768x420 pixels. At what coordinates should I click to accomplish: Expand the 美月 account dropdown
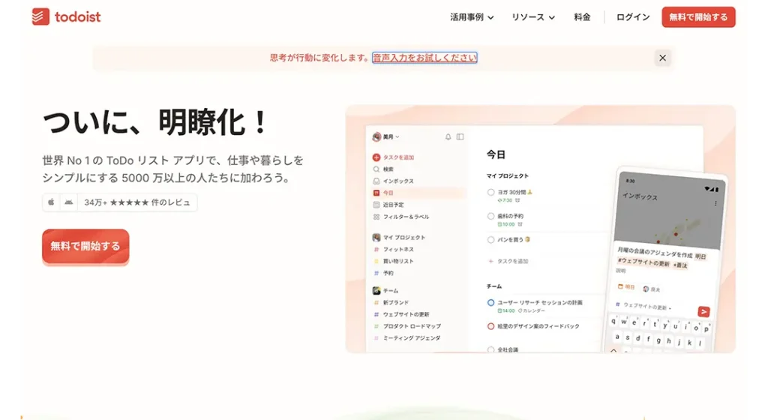click(x=386, y=137)
